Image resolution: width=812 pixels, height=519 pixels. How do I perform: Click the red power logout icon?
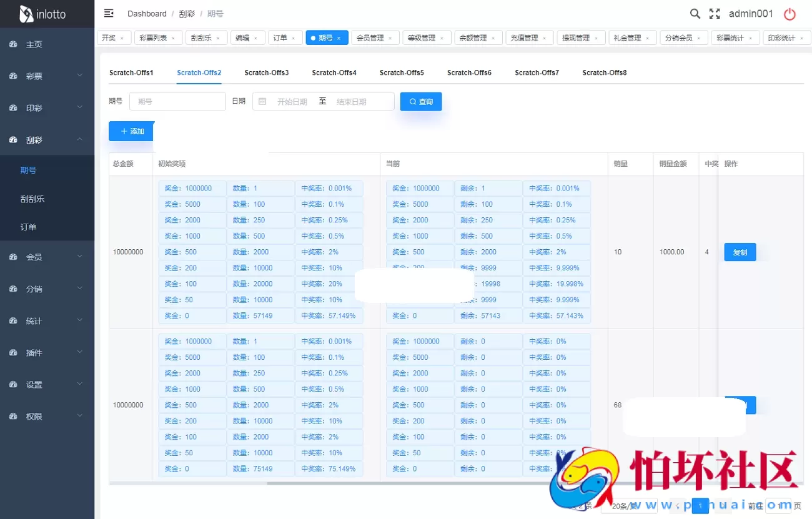[x=790, y=13]
